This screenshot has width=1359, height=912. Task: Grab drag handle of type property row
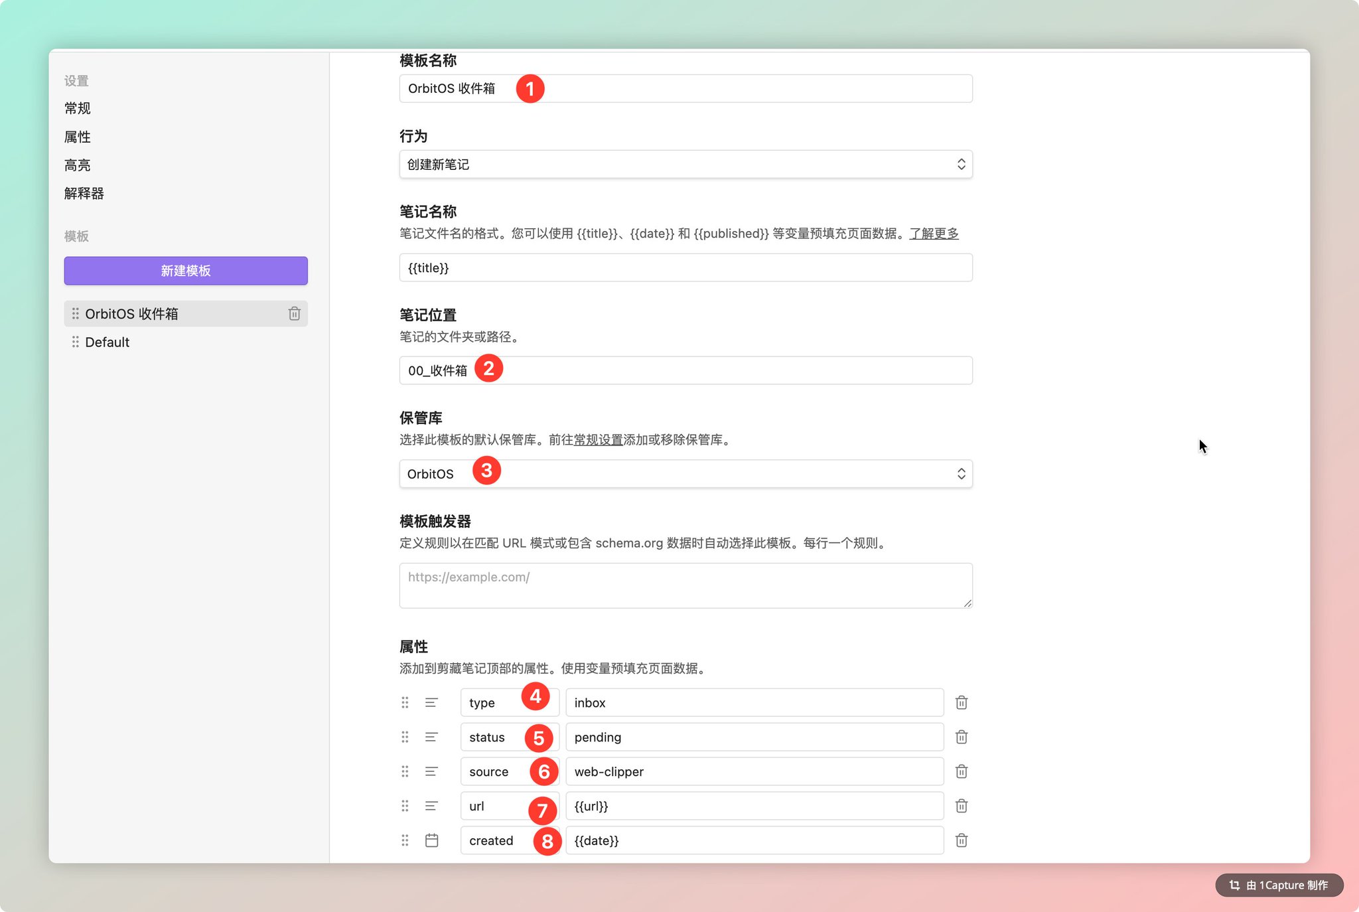coord(405,702)
